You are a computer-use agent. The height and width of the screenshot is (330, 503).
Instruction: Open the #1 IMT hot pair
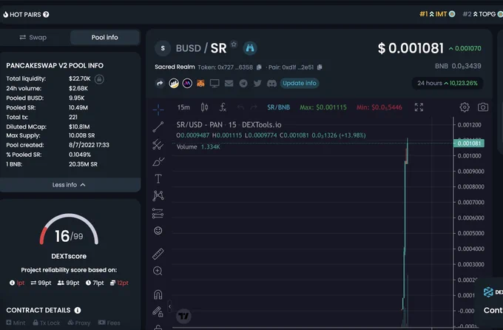(437, 14)
